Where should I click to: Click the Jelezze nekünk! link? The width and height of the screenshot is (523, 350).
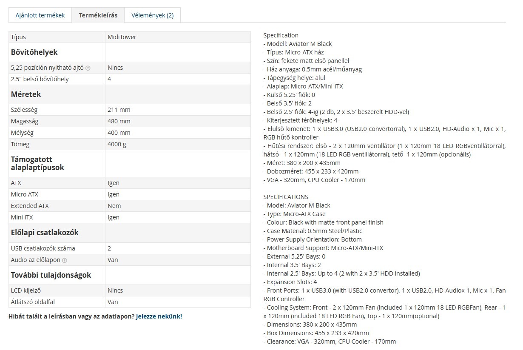159,316
